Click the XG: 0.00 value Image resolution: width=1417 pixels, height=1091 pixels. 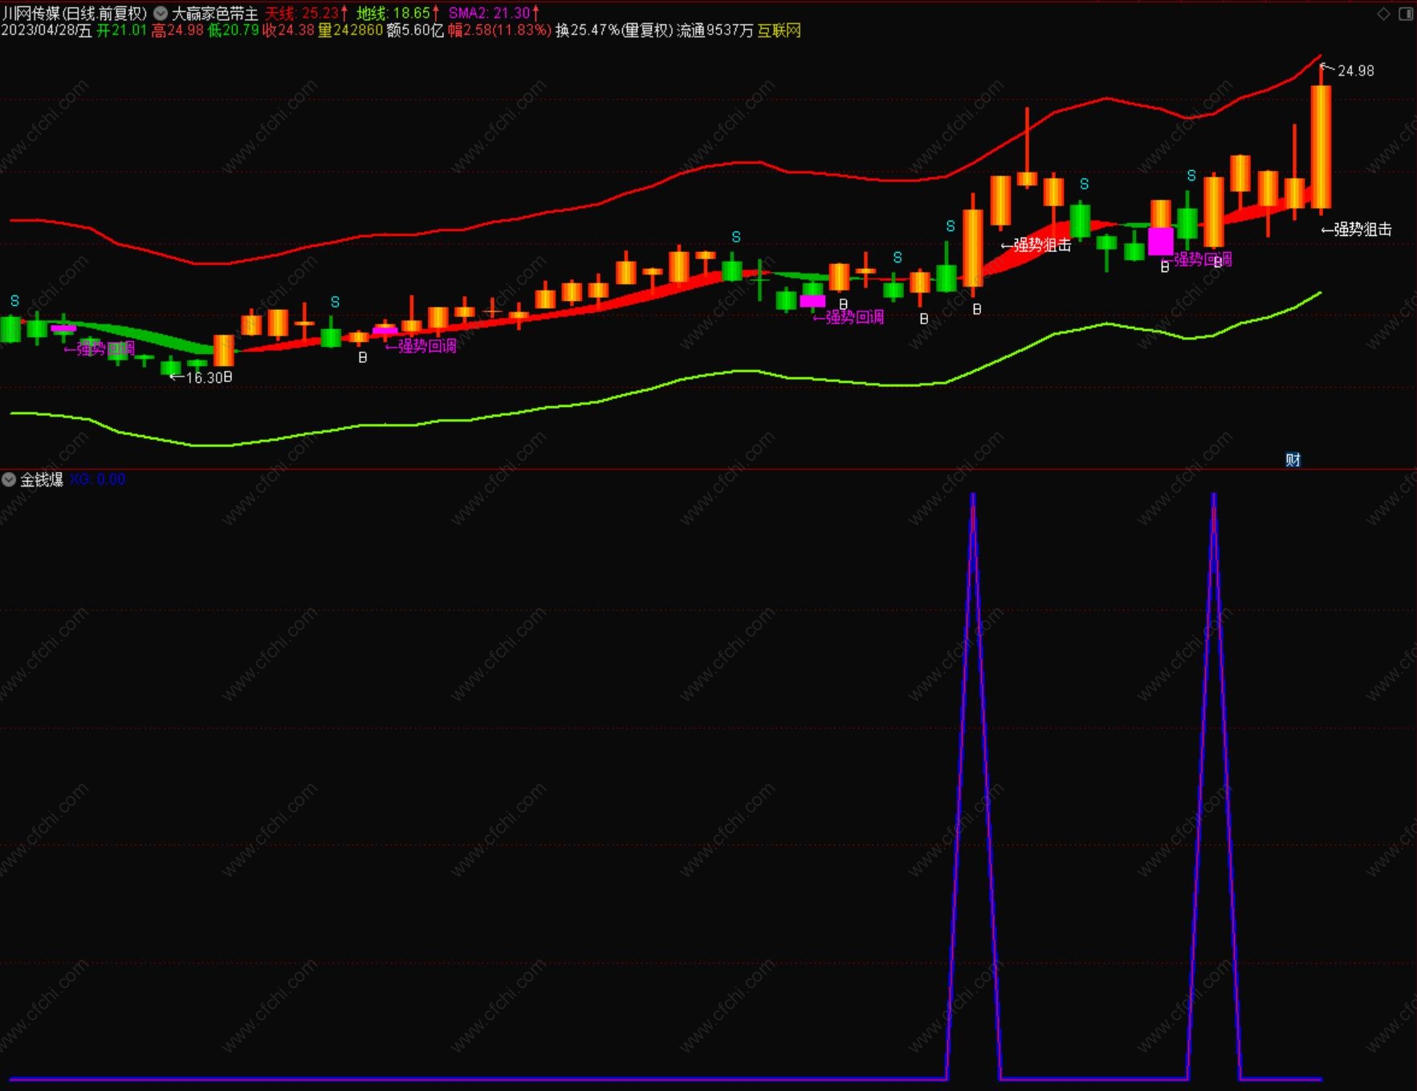pos(97,479)
